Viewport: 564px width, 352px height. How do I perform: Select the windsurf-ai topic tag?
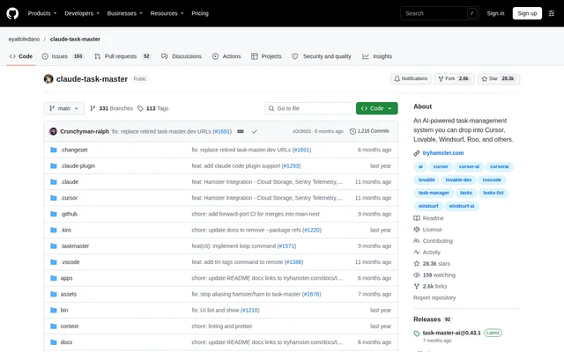point(462,206)
